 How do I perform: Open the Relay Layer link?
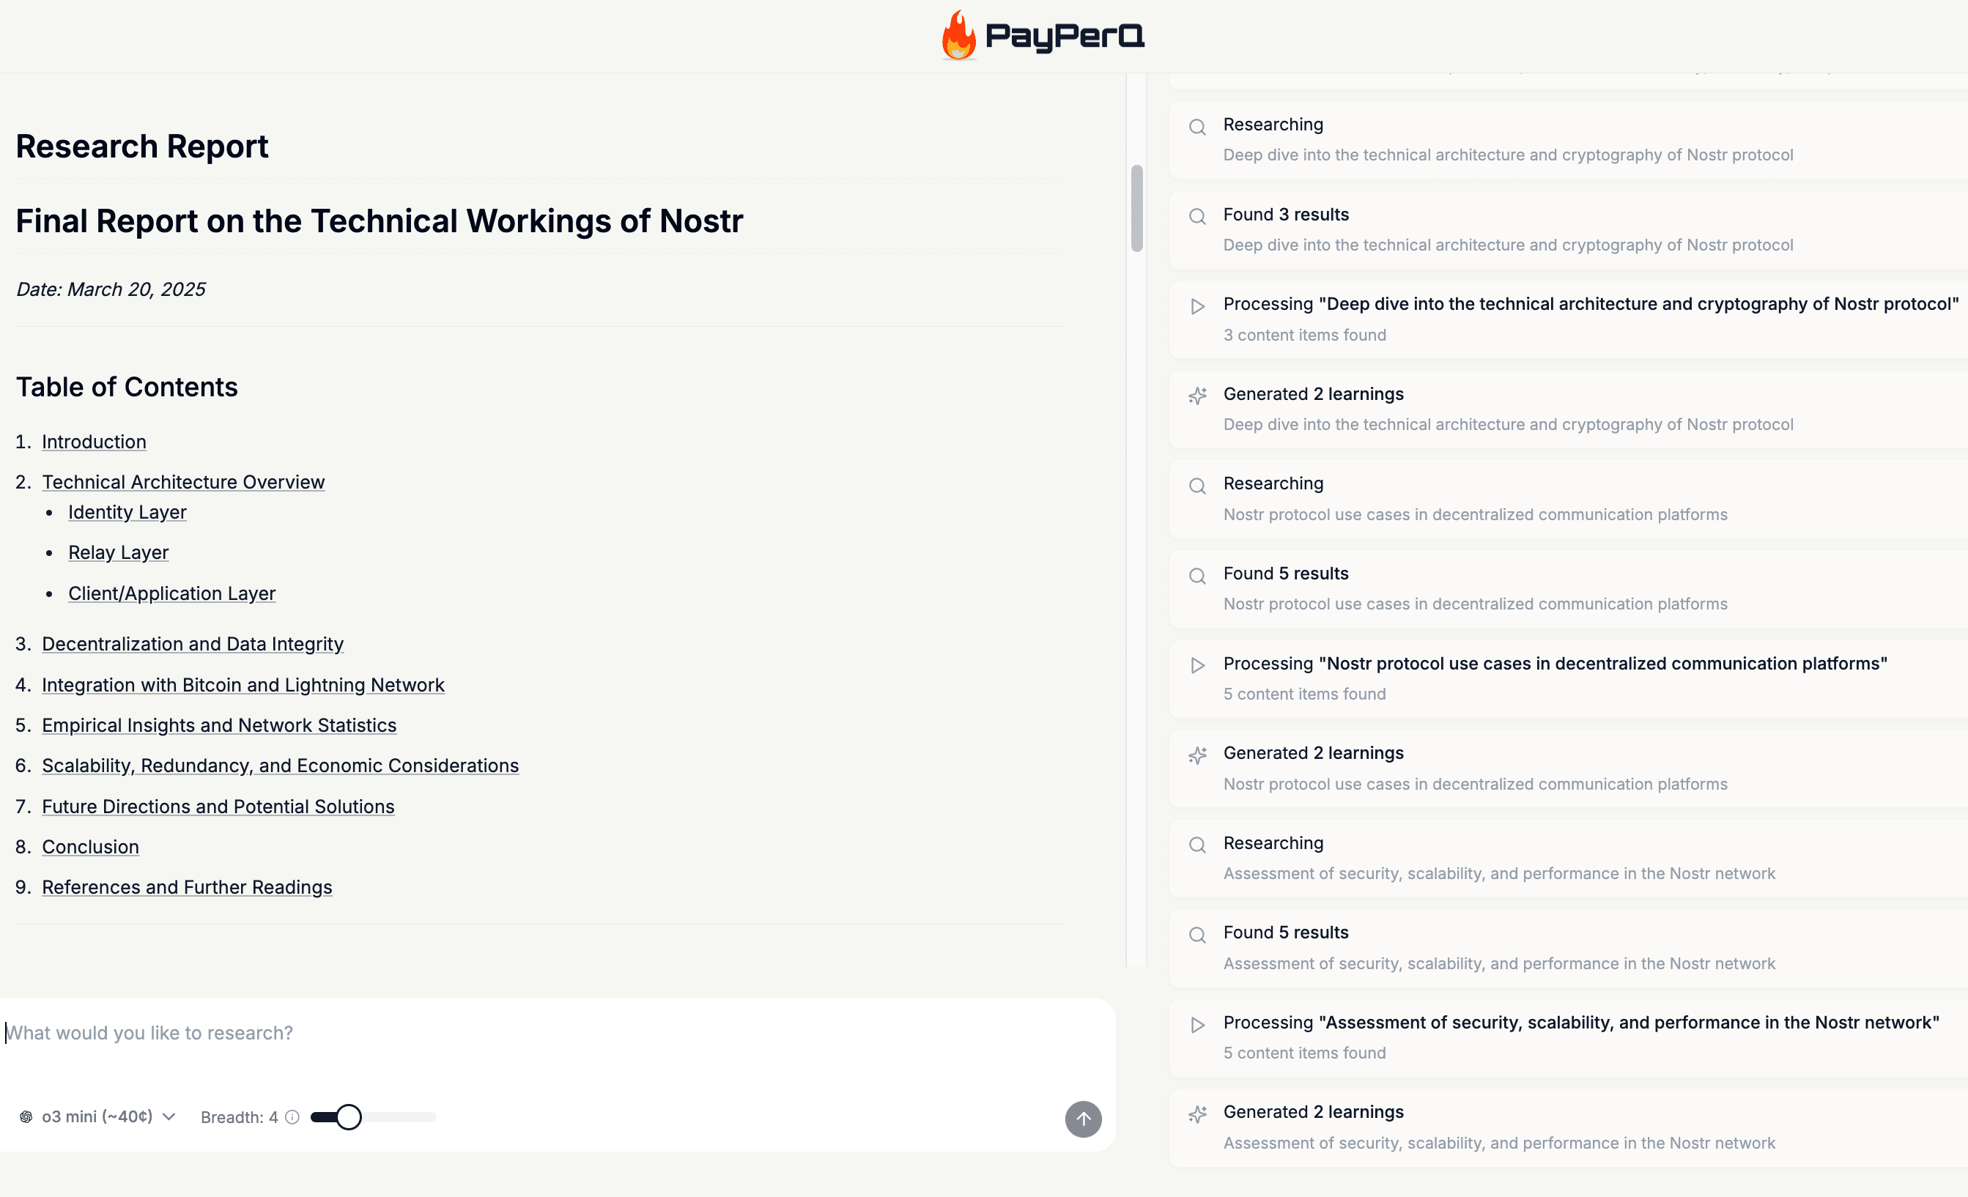(x=118, y=552)
